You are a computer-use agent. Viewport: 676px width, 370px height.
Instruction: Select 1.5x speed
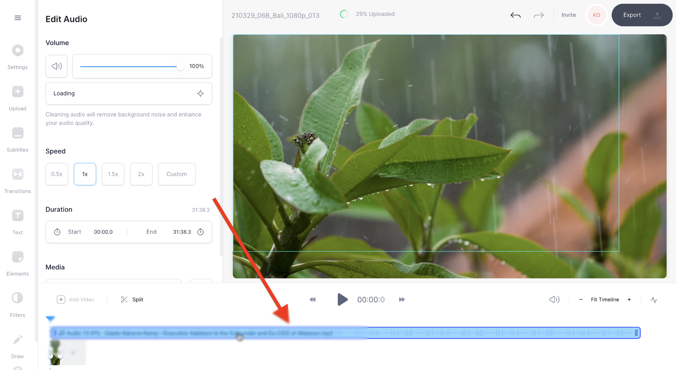(x=113, y=174)
